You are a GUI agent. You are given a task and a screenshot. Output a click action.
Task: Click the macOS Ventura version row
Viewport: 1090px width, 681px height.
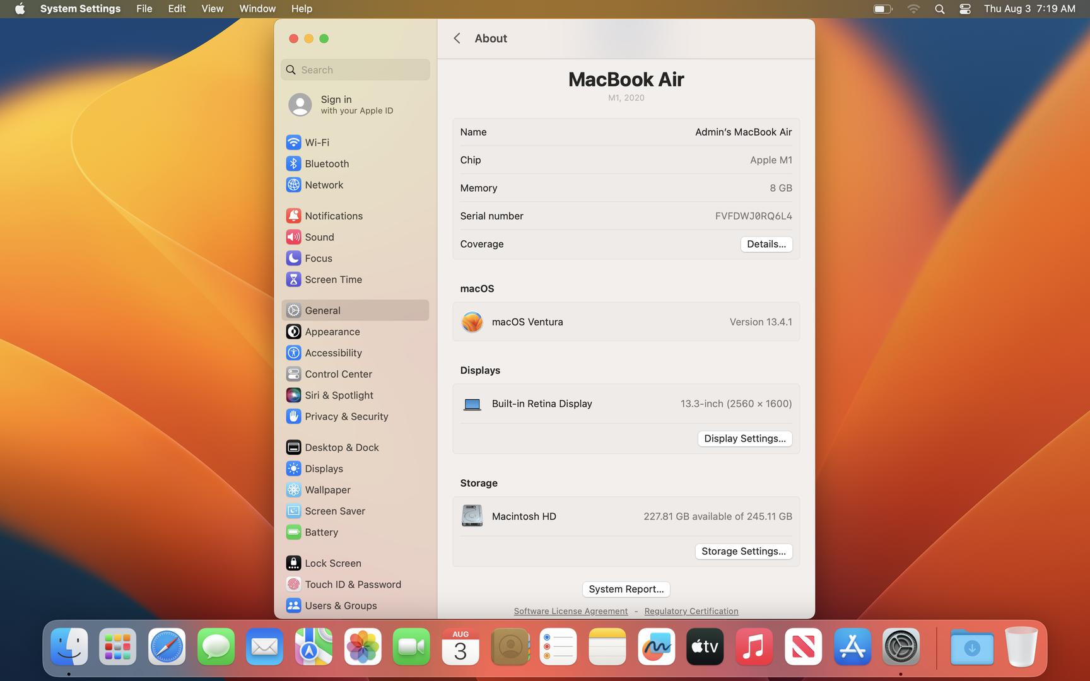click(x=626, y=322)
